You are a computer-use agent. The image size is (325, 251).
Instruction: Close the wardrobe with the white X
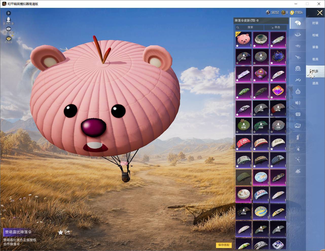pos(320,13)
